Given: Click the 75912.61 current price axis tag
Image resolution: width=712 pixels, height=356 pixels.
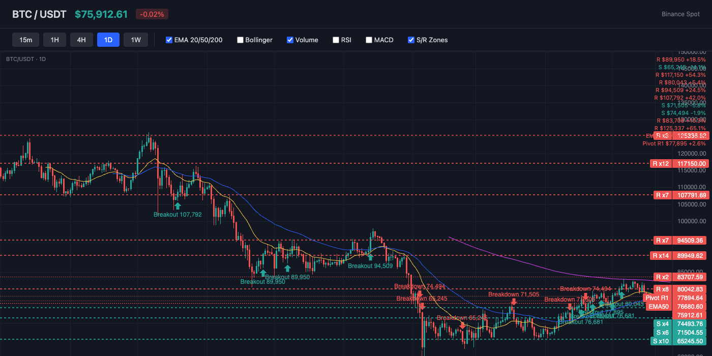Looking at the screenshot, I should pos(690,315).
